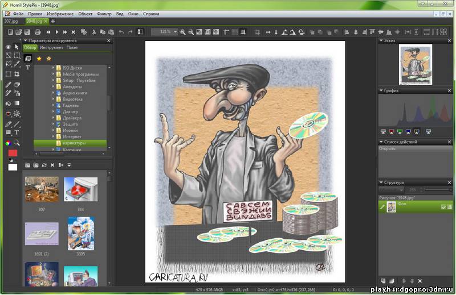Click the white background color swatch
456x295 pixels.
click(13, 167)
